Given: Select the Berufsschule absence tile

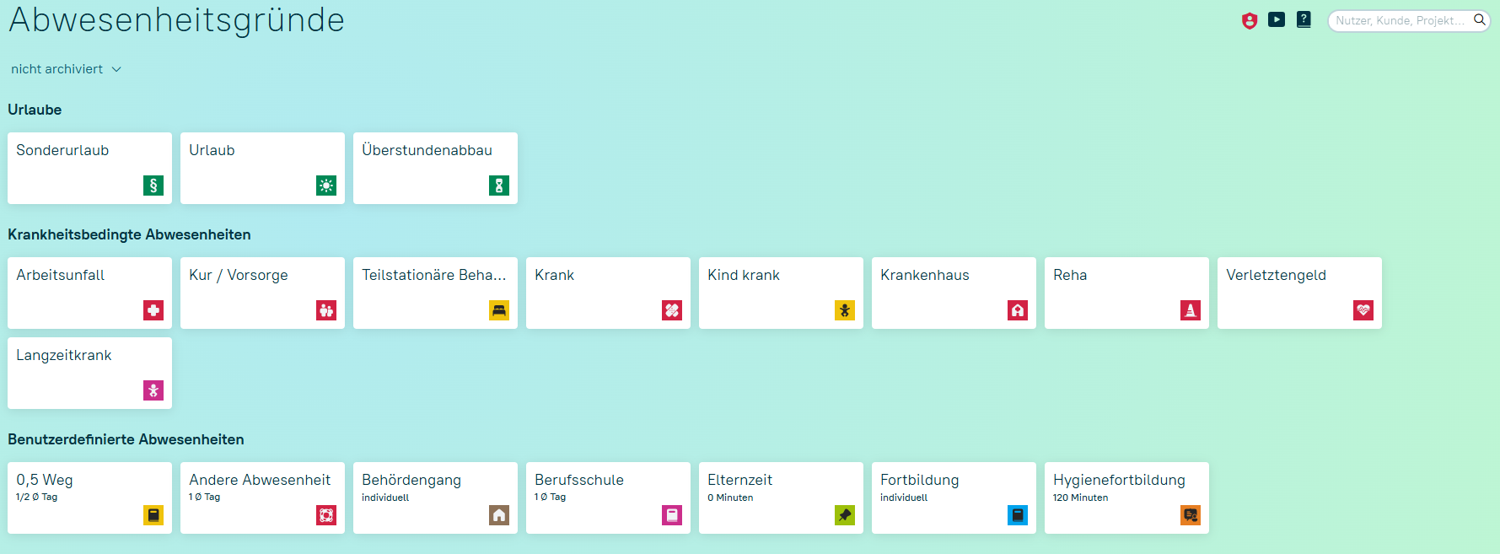Looking at the screenshot, I should coord(607,498).
